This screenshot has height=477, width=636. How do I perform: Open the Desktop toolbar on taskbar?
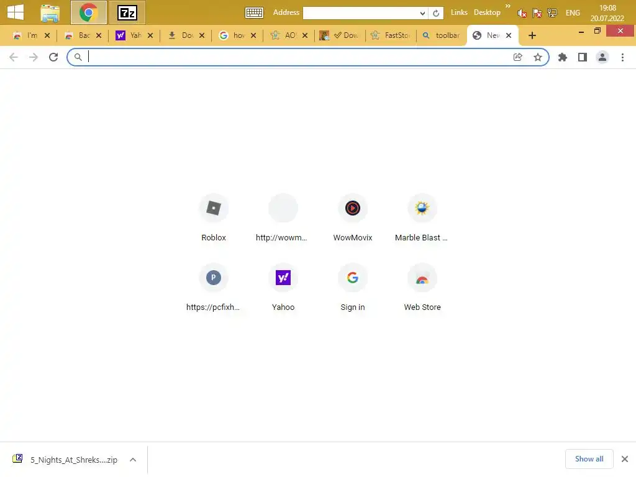(x=487, y=12)
